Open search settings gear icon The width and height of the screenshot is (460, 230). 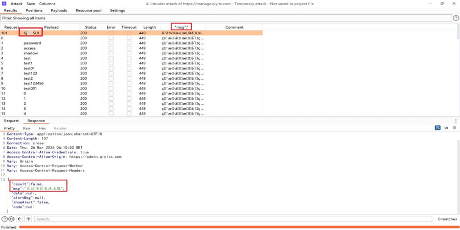[11, 219]
